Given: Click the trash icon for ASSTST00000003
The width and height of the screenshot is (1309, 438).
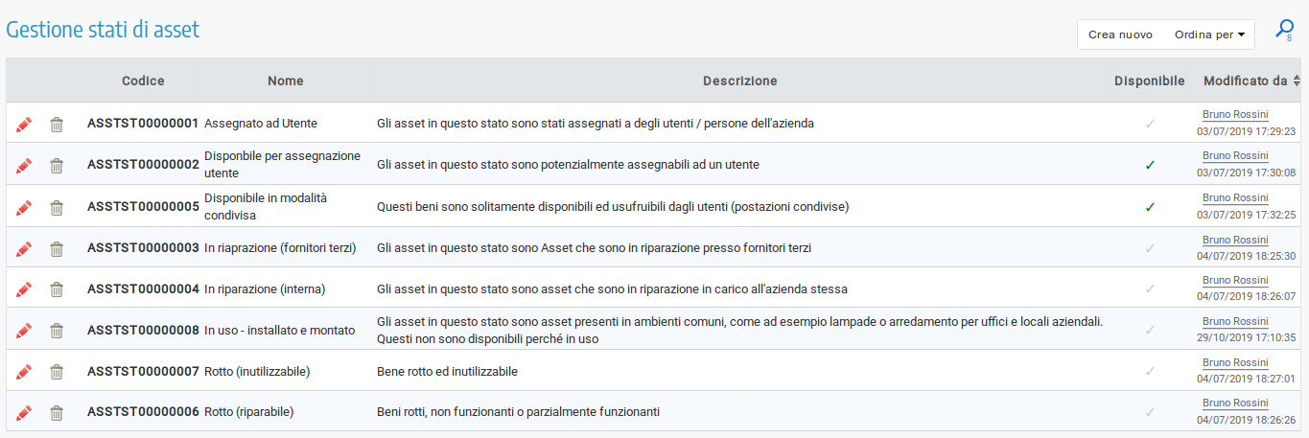Looking at the screenshot, I should [57, 248].
